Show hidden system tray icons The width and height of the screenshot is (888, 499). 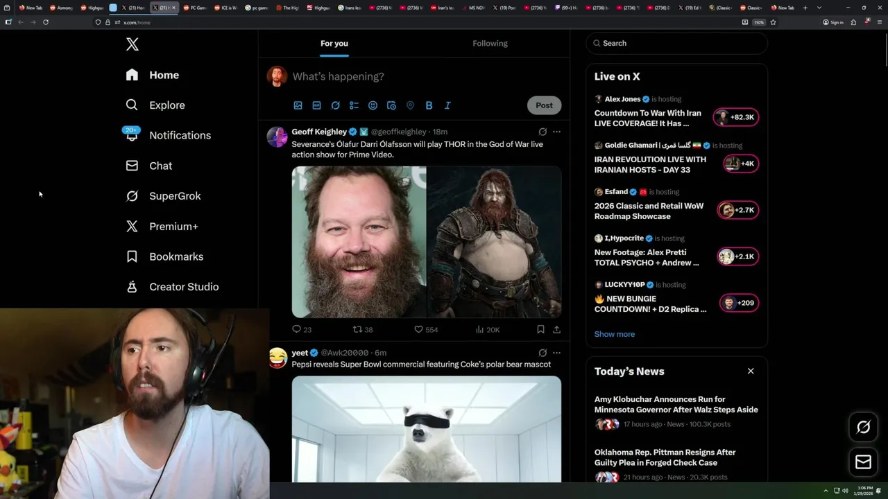coord(826,491)
